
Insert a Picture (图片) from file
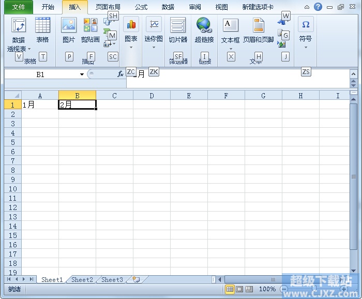point(68,26)
